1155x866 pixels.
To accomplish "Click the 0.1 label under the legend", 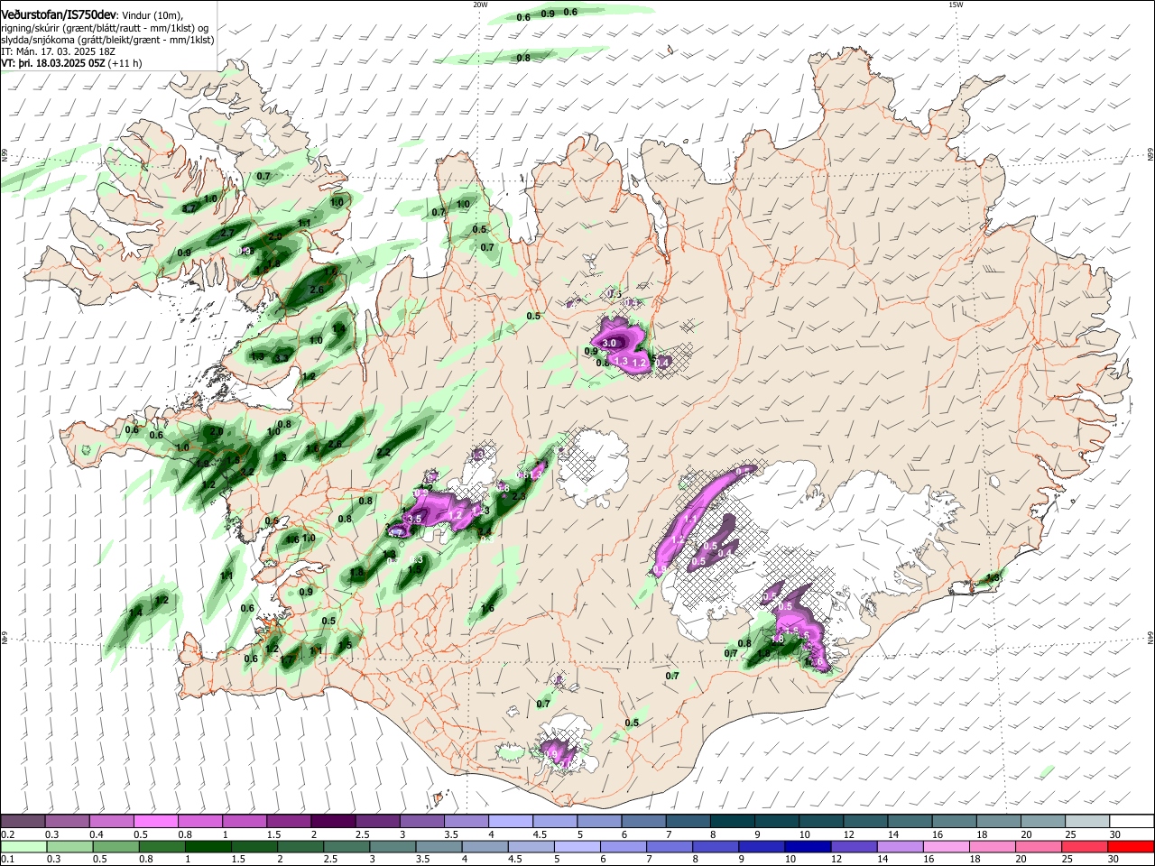I will pyautogui.click(x=6, y=860).
